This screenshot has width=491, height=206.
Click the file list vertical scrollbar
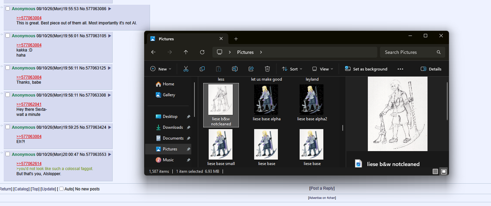pos(342,128)
